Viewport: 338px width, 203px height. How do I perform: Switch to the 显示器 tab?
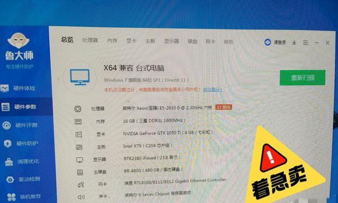click(172, 41)
